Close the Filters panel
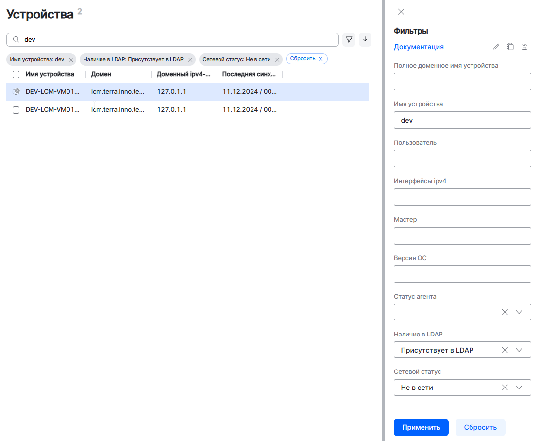The image size is (540, 441). click(x=401, y=12)
